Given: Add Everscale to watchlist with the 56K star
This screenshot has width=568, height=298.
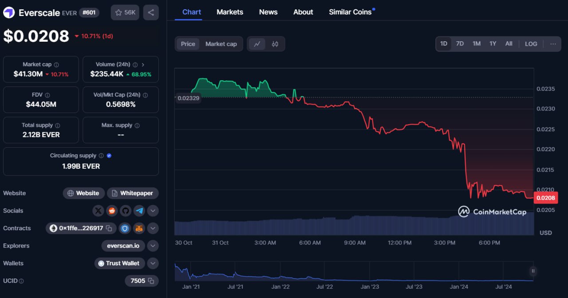Looking at the screenshot, I should click(x=125, y=12).
